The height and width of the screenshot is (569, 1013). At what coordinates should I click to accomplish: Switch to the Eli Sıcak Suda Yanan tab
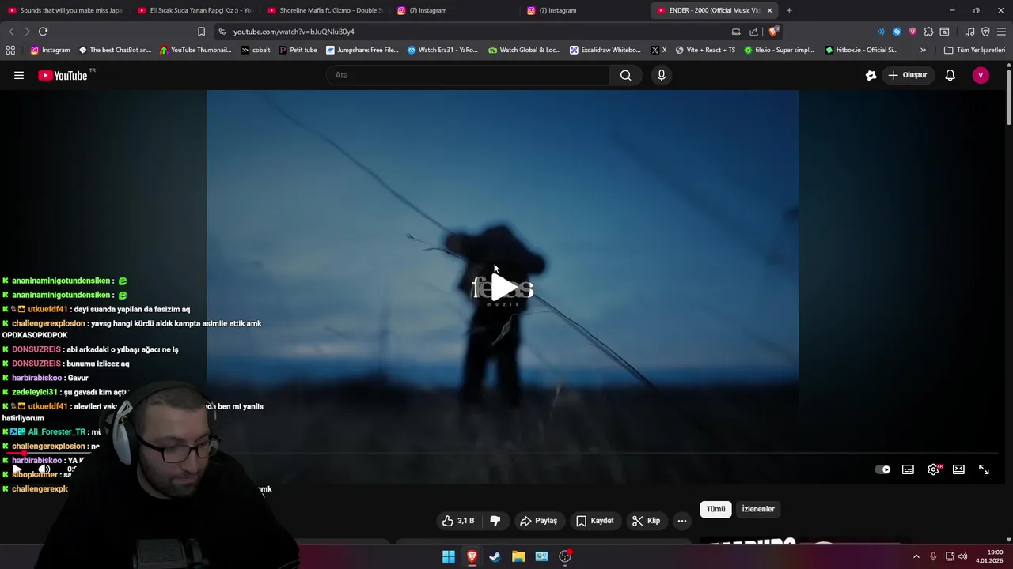pyautogui.click(x=195, y=10)
